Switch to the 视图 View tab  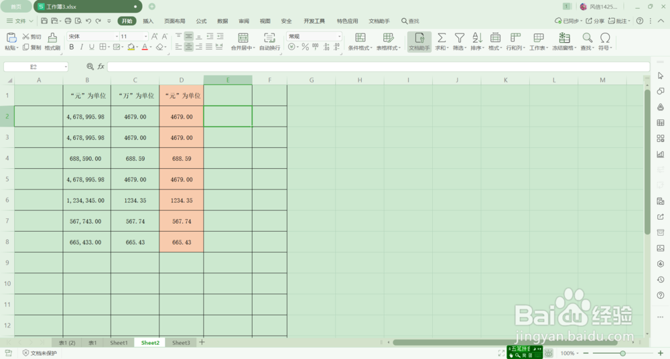(265, 21)
